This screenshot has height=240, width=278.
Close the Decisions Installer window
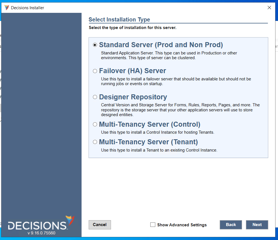(x=269, y=8)
